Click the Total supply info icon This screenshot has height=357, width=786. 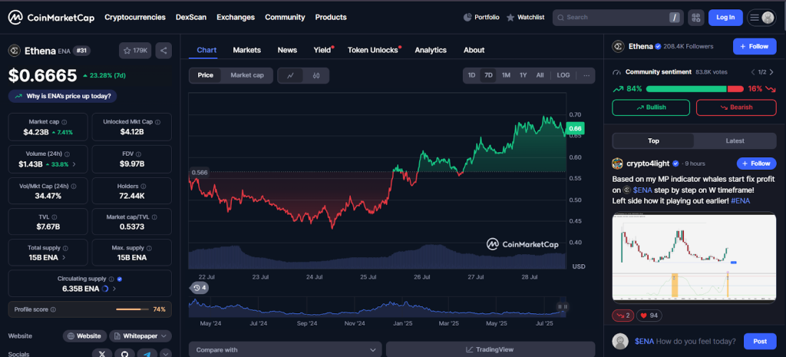coord(65,248)
